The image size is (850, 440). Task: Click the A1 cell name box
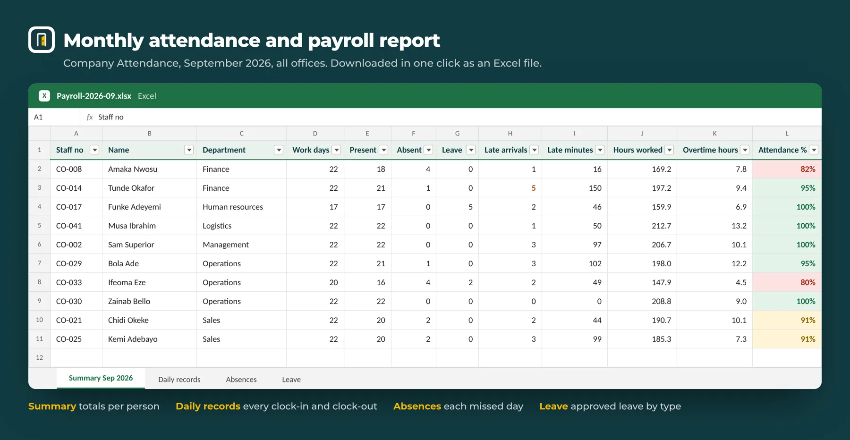tap(54, 117)
